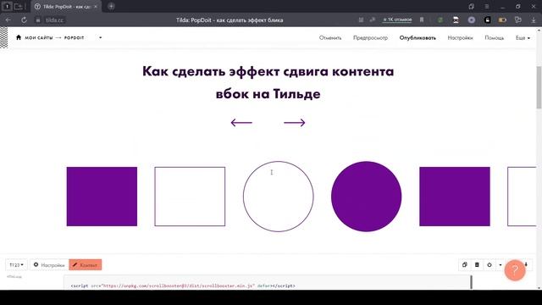Open the bookmarks panel icon in the title bar
542x305 pixels.
pyautogui.click(x=472, y=7)
